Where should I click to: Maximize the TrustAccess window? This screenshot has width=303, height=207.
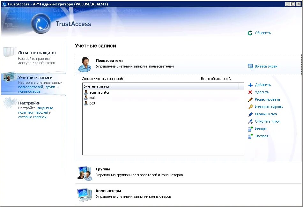pyautogui.click(x=292, y=4)
